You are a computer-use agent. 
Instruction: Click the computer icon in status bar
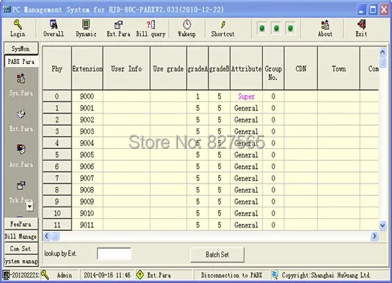pos(6,275)
